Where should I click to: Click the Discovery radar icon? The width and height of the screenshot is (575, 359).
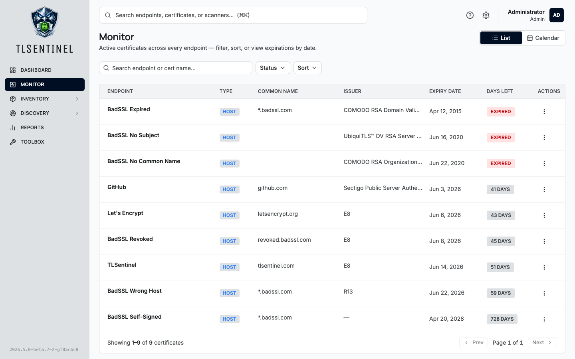(x=13, y=113)
